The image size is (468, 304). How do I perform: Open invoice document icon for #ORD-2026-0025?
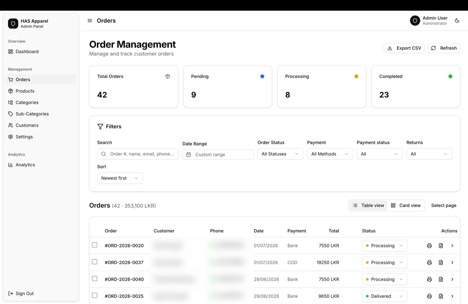point(441,296)
